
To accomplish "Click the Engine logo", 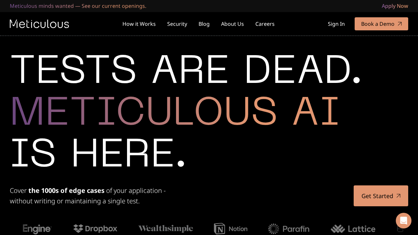I will point(37,229).
